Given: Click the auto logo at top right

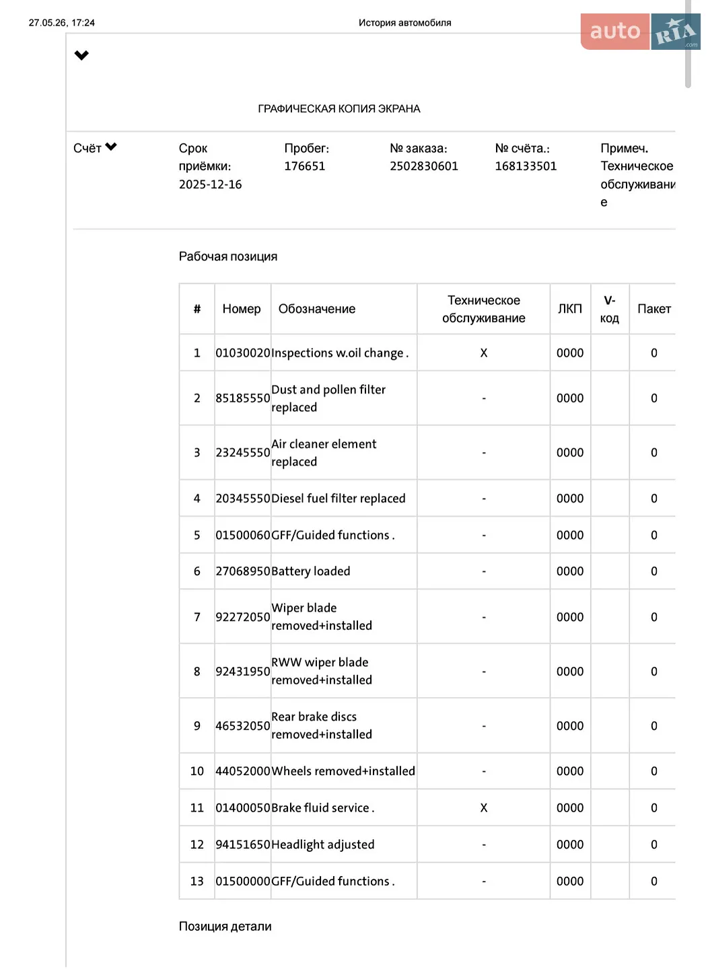Looking at the screenshot, I should [614, 32].
